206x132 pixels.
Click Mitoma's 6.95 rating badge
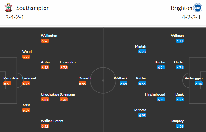pos(142,115)
